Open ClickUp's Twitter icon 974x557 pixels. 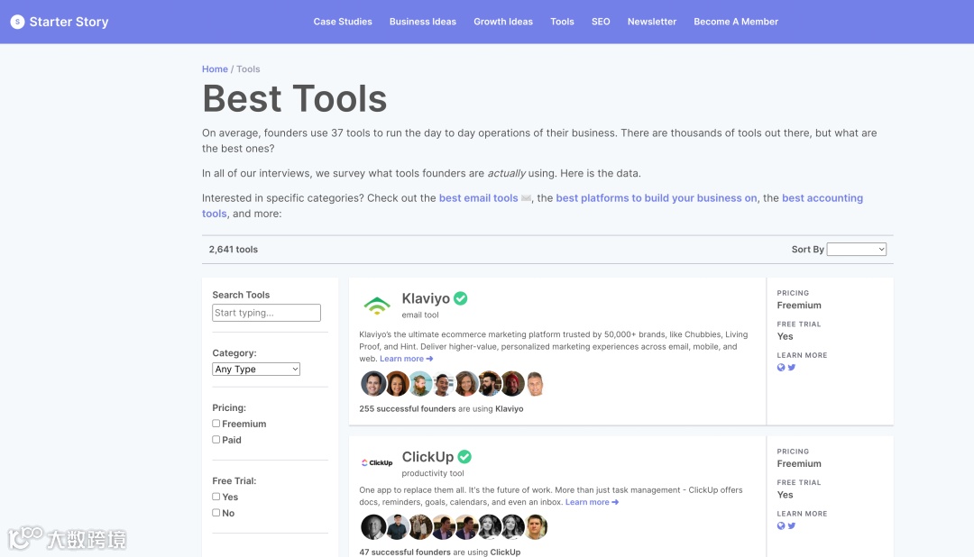point(792,526)
